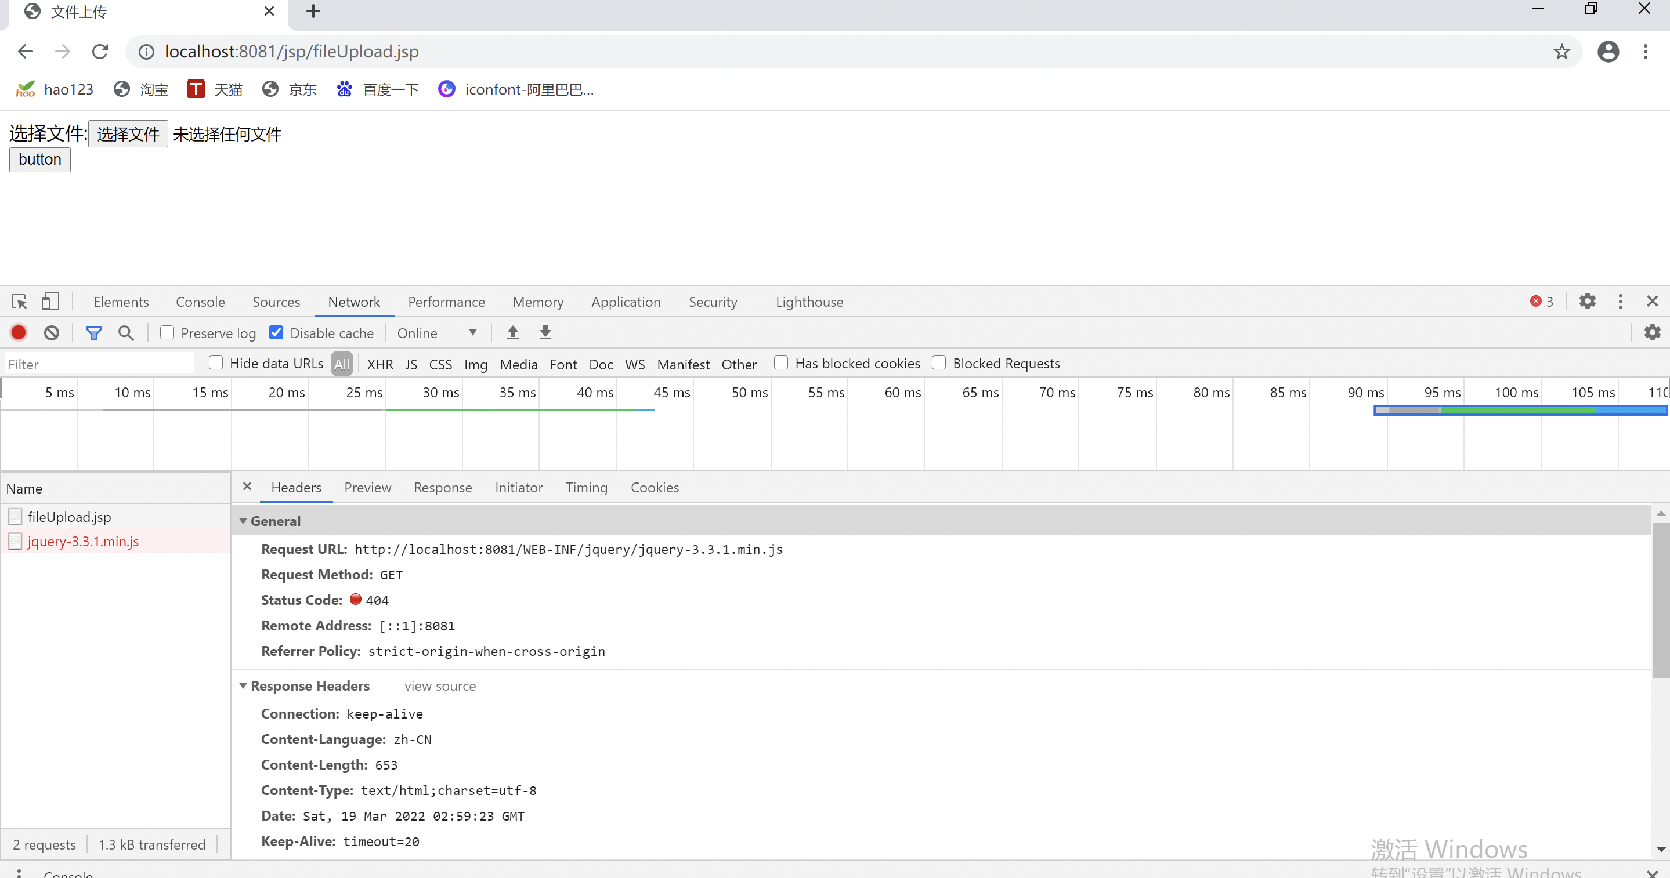Click view source link
1670x878 pixels.
coord(439,685)
